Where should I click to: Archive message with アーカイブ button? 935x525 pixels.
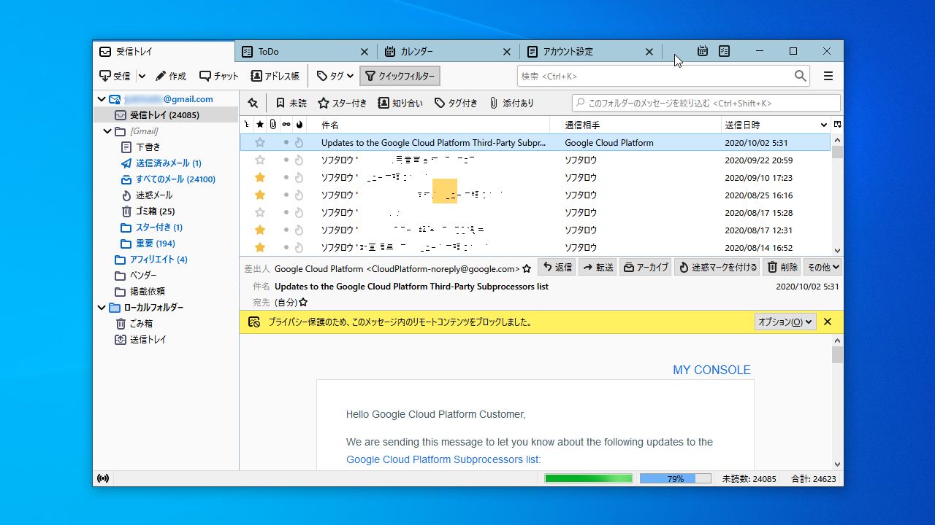pos(646,268)
